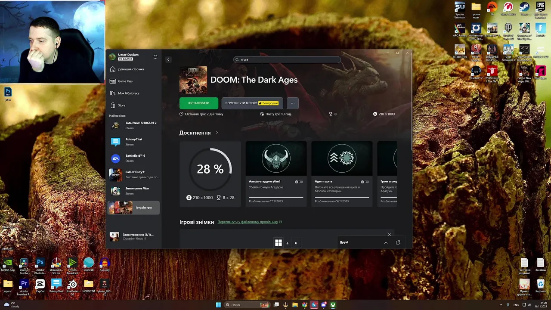The width and height of the screenshot is (551, 310).
Task: Open the Crusader Kings III downloads entry
Action: pos(133,236)
